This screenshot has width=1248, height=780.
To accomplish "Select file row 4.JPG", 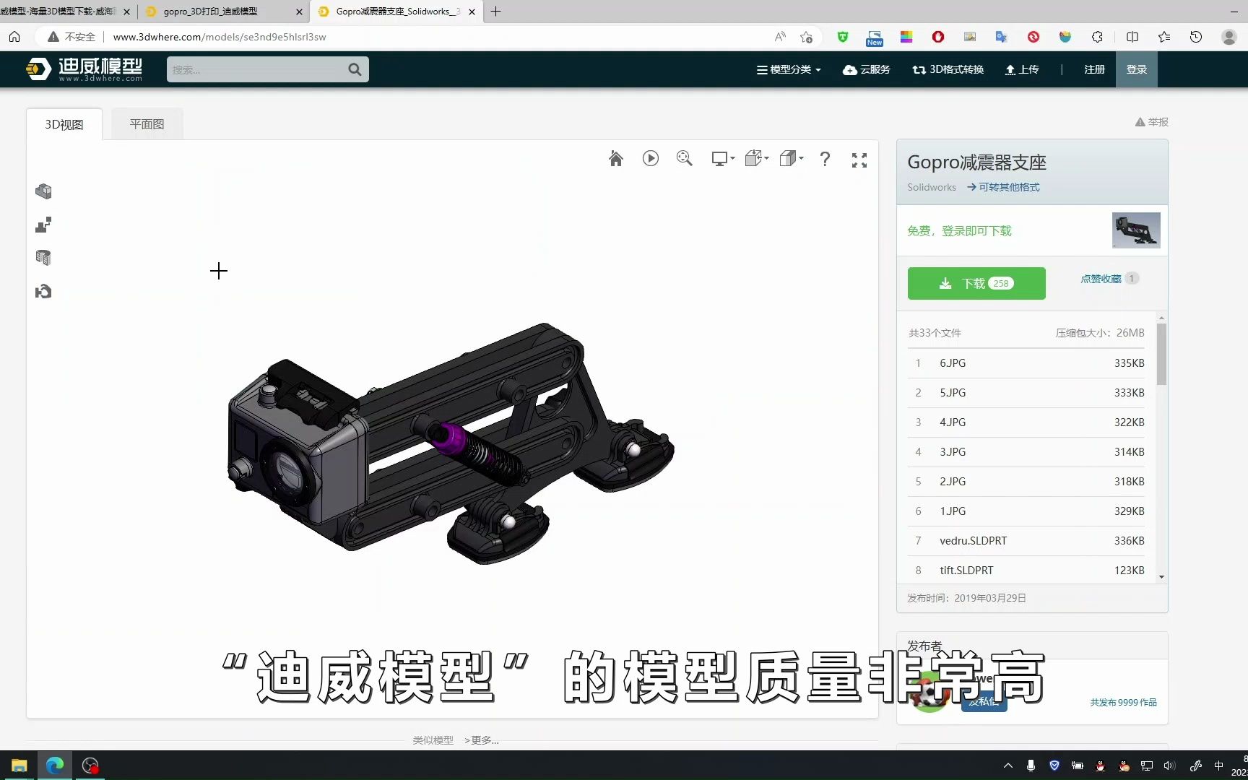I will [1026, 422].
